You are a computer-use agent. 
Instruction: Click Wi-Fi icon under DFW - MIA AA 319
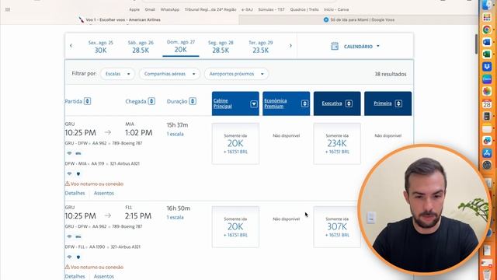coord(69,173)
